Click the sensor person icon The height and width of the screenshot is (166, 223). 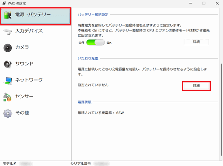[x=7, y=97]
